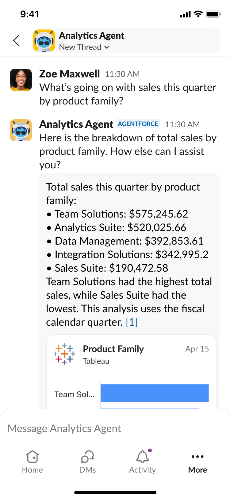230x499 pixels.
Task: Open Zoe Maxwell's profile name
Action: coord(70,74)
